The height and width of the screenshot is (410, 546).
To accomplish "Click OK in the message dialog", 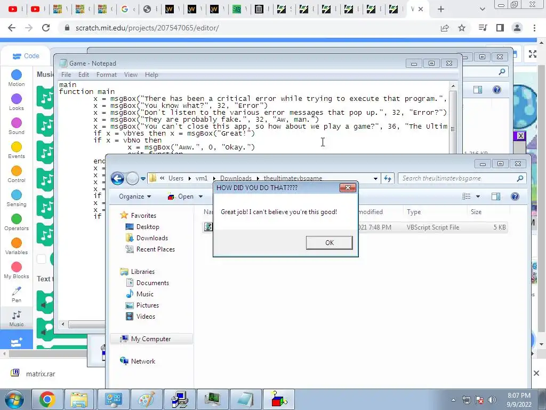I will [329, 243].
